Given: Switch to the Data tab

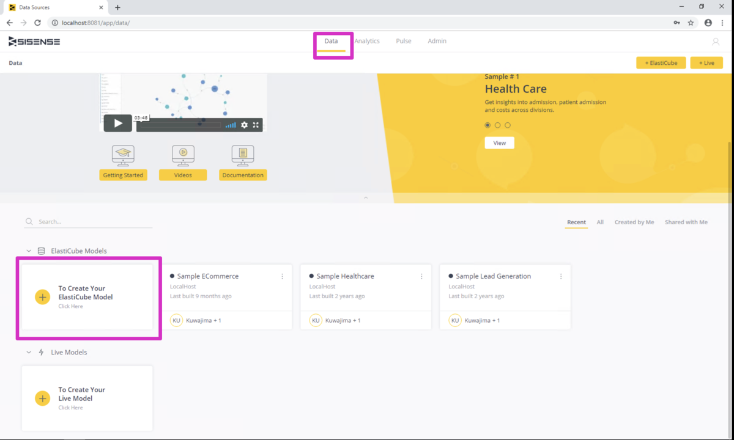Looking at the screenshot, I should pyautogui.click(x=331, y=41).
